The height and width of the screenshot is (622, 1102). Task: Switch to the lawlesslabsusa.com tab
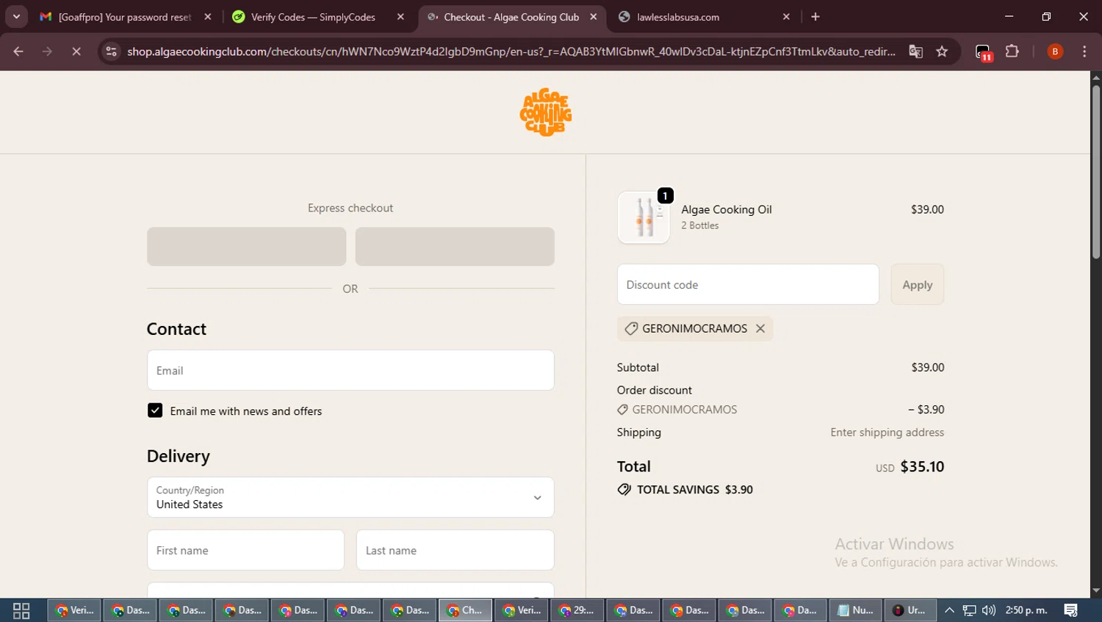677,17
